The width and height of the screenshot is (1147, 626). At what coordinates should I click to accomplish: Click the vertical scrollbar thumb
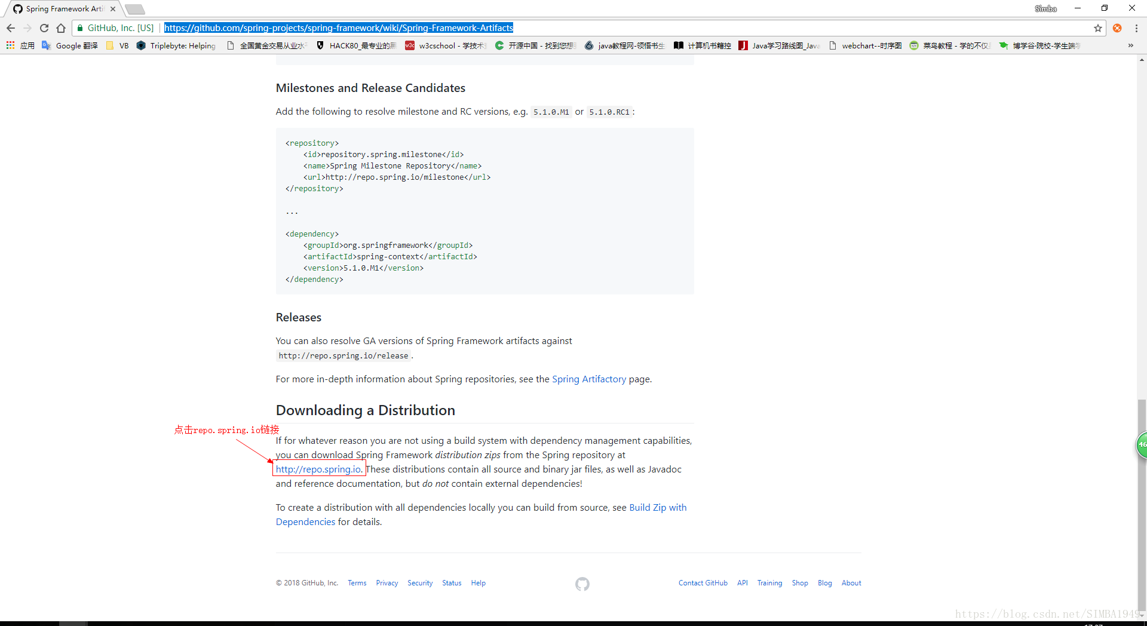pos(1142,505)
